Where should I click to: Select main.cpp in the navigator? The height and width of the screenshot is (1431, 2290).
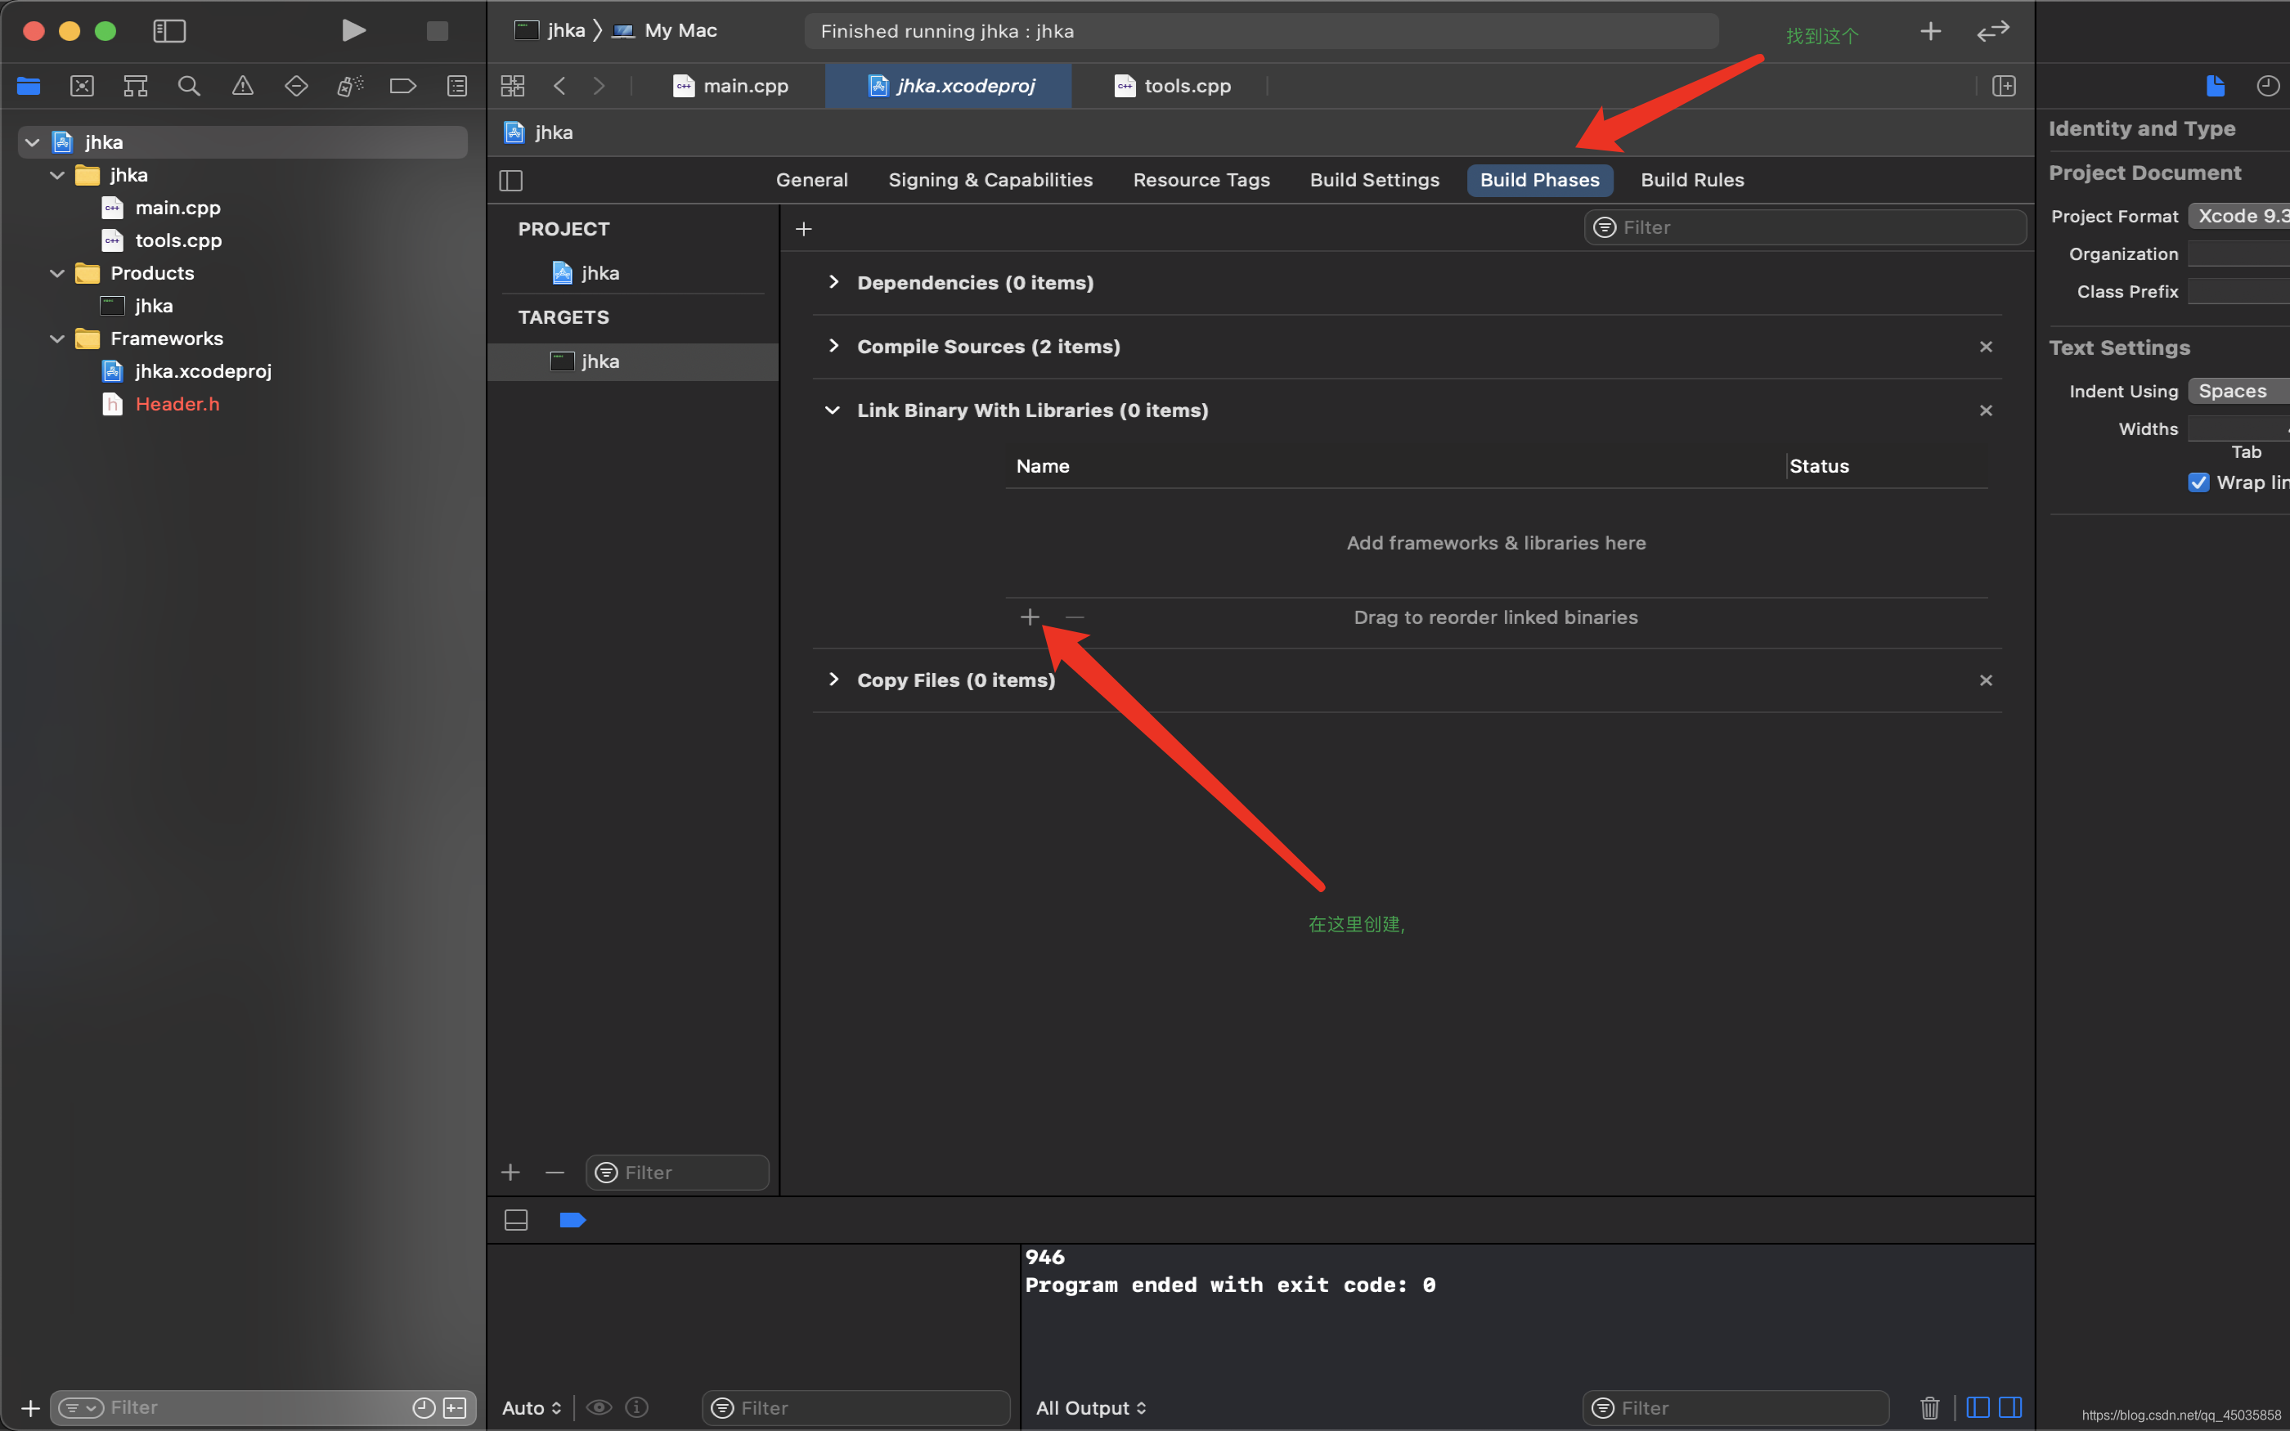click(178, 209)
